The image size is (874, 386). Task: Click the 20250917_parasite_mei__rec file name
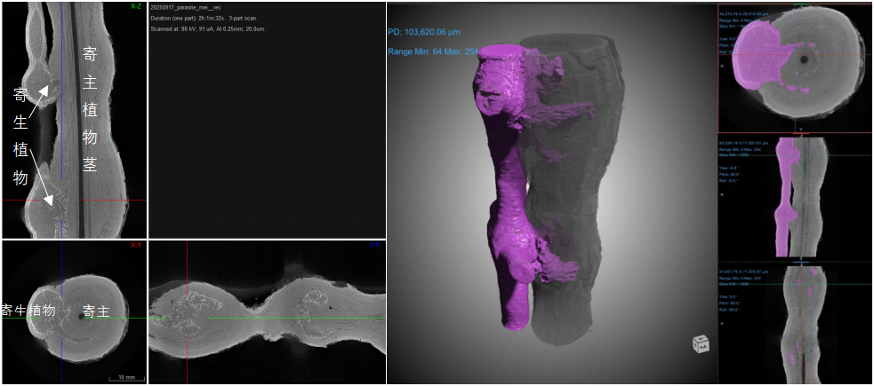pyautogui.click(x=186, y=7)
